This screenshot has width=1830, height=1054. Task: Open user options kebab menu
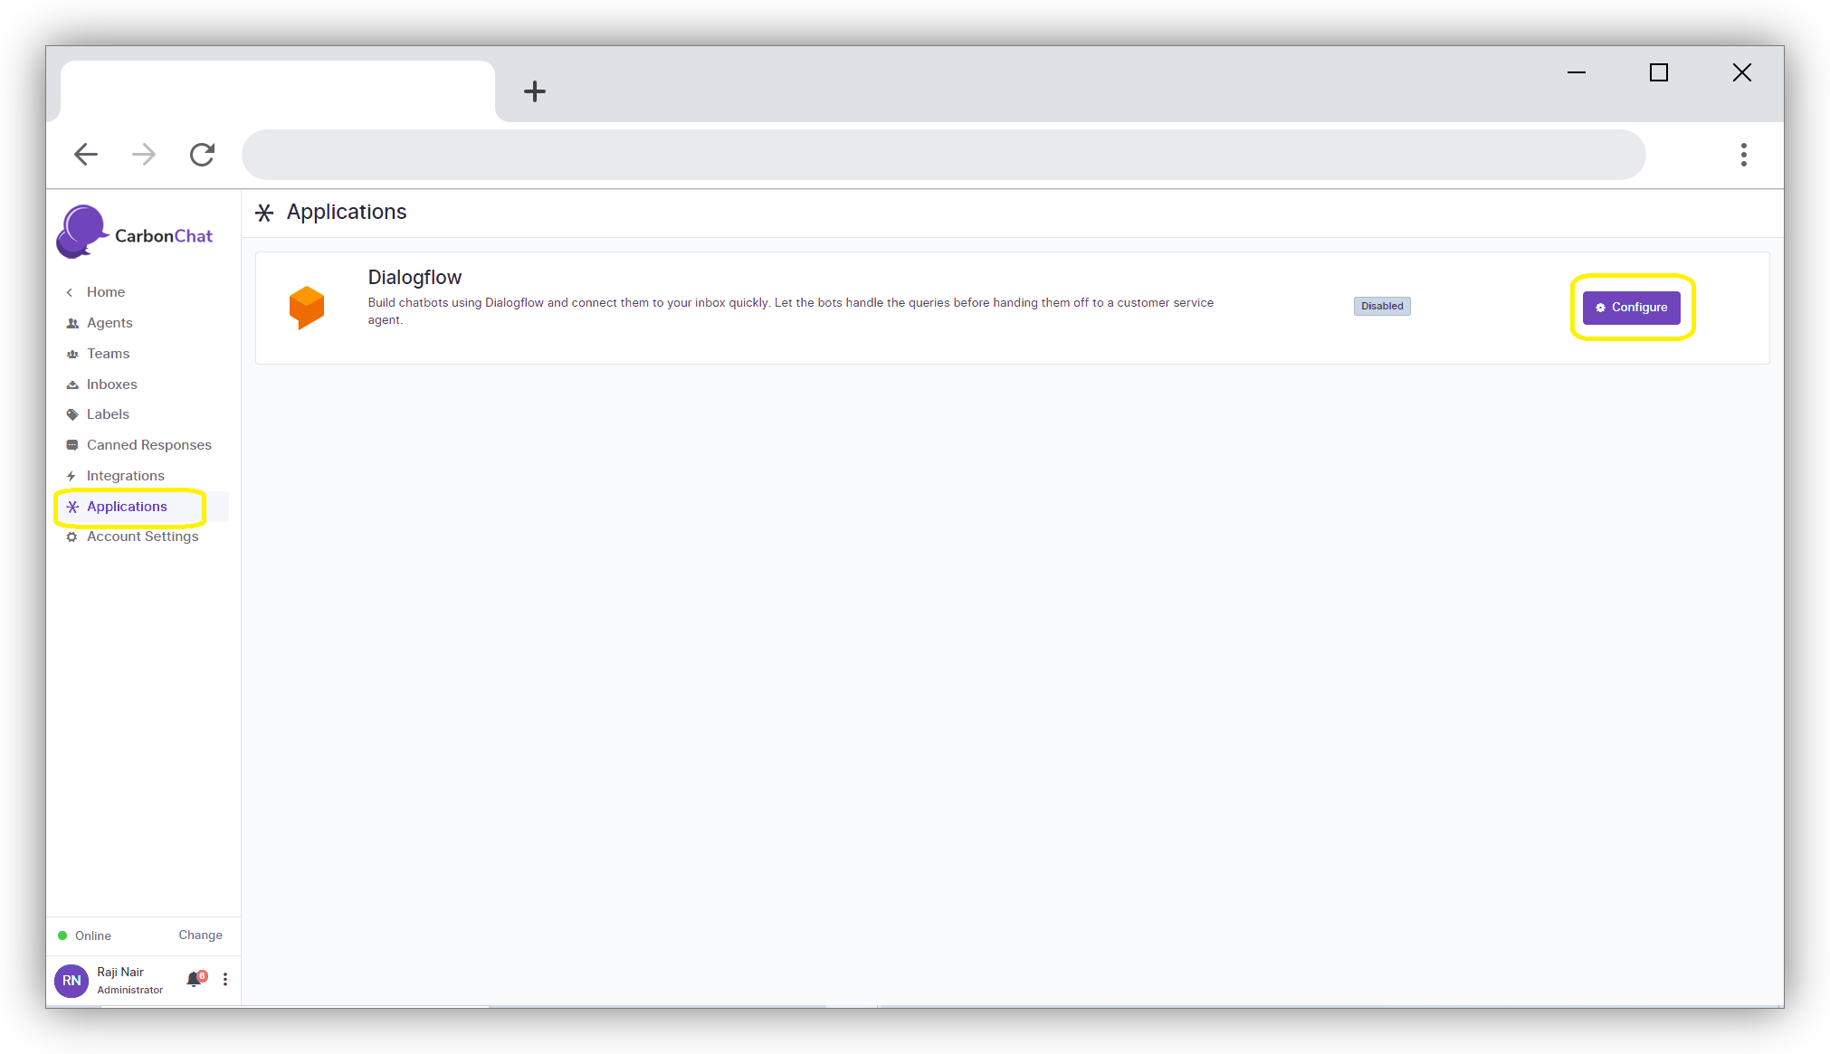pos(225,979)
